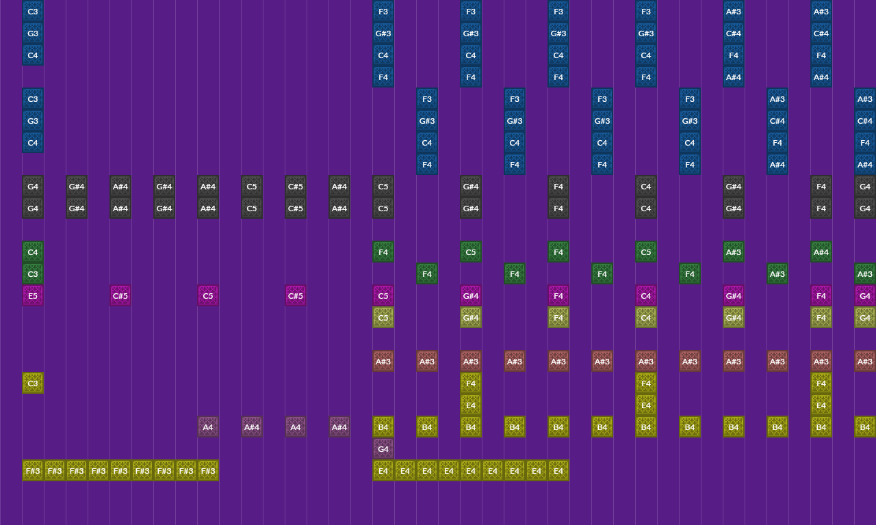Click the upper gray C#5 note
The height and width of the screenshot is (525, 876).
[296, 187]
